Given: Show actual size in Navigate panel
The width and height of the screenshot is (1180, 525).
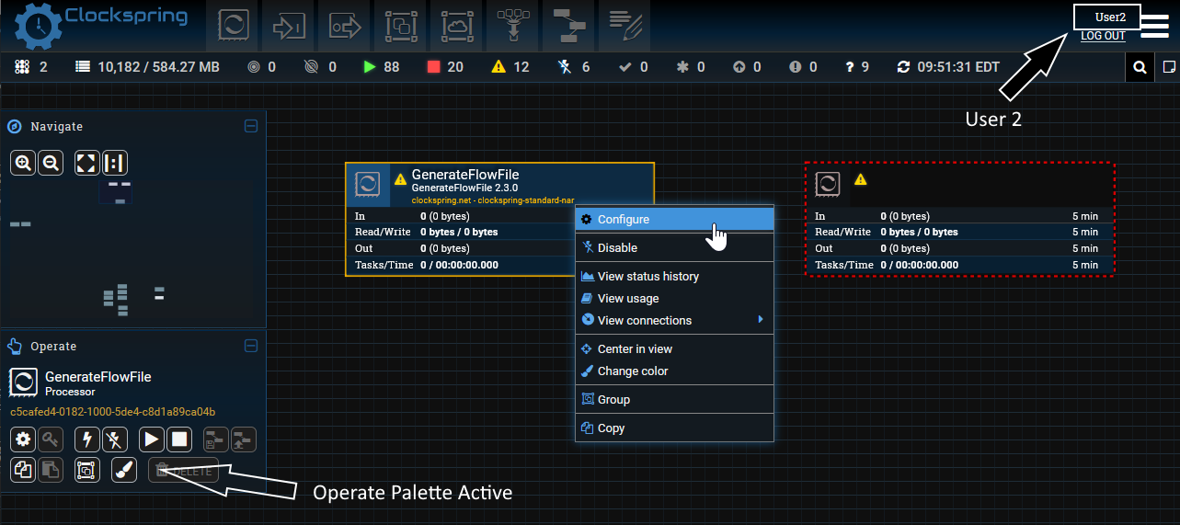Looking at the screenshot, I should 115,163.
